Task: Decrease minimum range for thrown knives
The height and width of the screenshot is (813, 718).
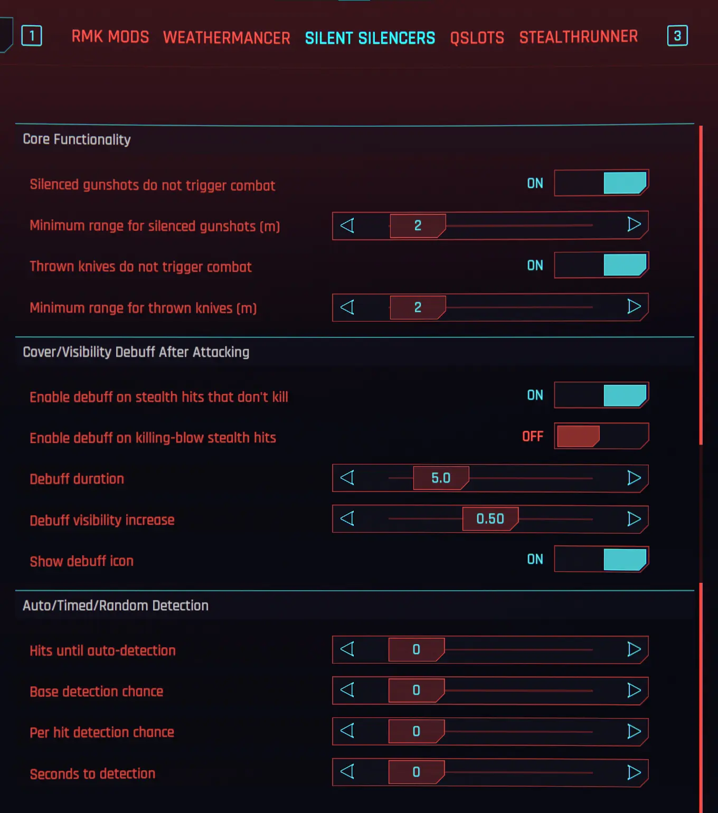Action: pyautogui.click(x=347, y=307)
